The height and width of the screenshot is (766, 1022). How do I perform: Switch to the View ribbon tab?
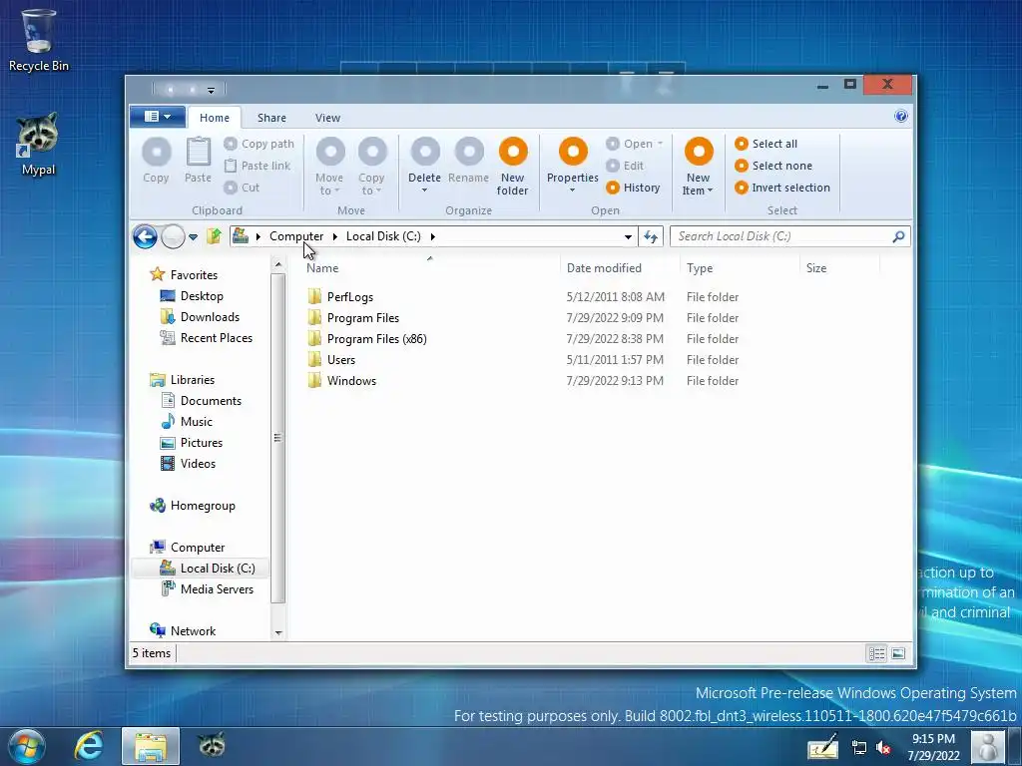[x=327, y=118]
